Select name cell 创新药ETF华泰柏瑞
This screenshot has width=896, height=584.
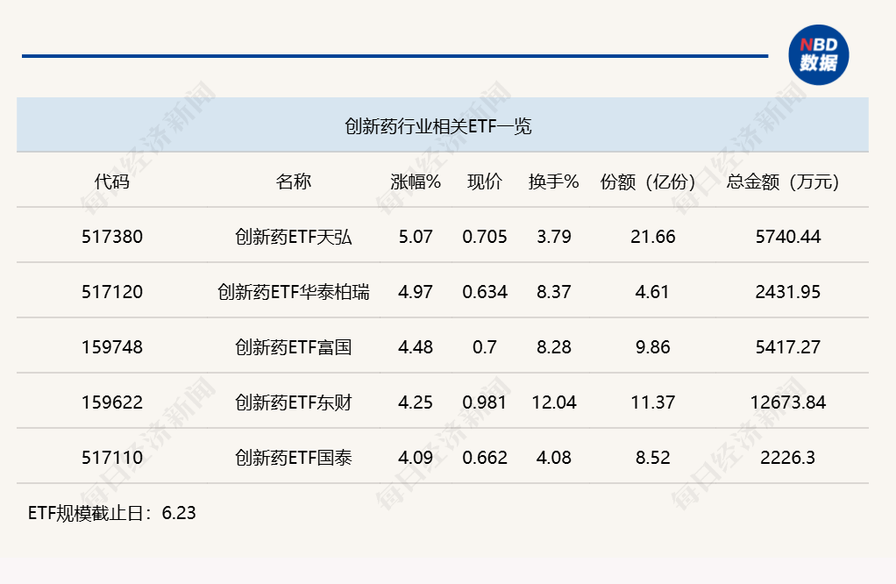tap(293, 292)
